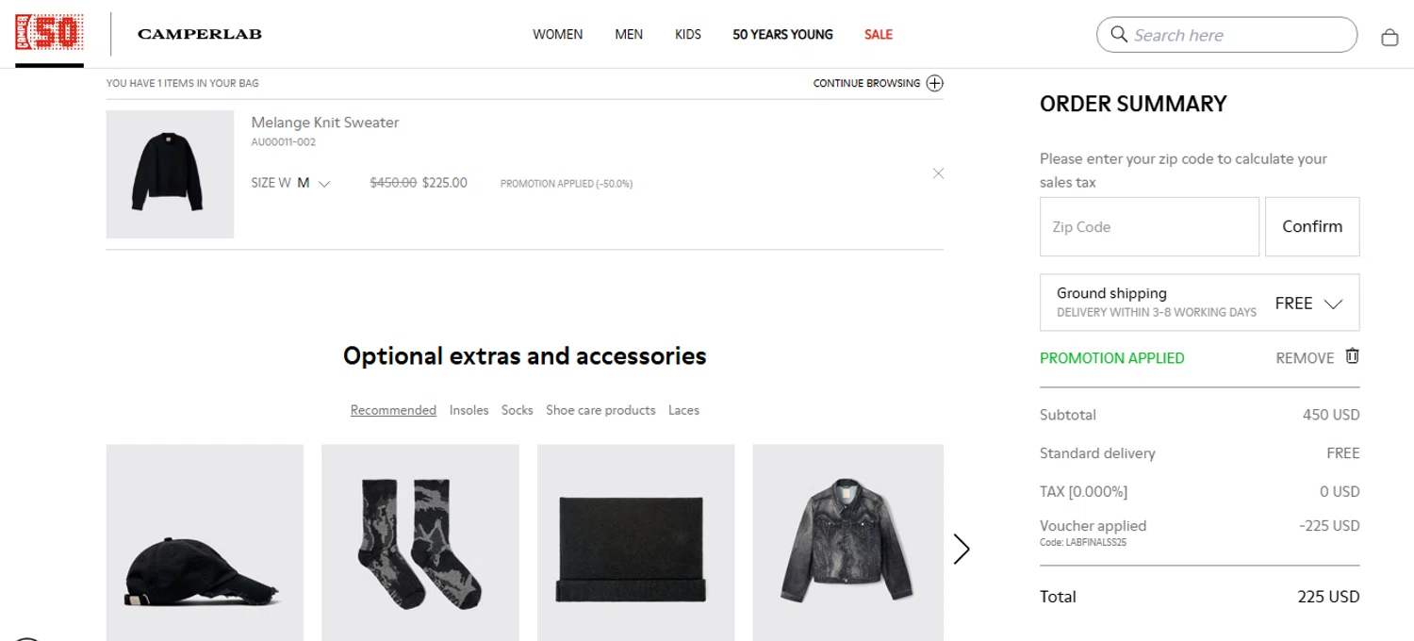
Task: Open the Camperlab logo link
Action: coord(200,34)
